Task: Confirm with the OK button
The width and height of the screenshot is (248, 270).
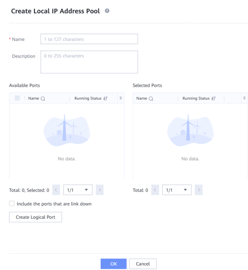Action: coord(113,264)
